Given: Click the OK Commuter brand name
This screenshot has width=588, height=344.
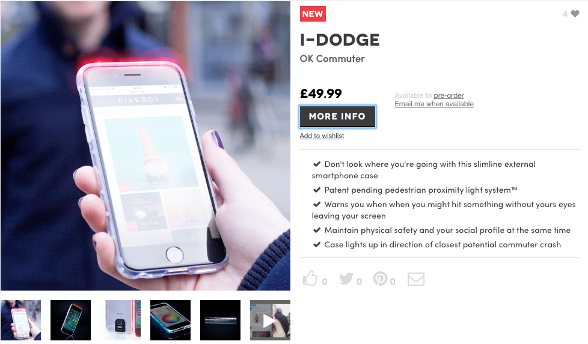Looking at the screenshot, I should [x=332, y=59].
